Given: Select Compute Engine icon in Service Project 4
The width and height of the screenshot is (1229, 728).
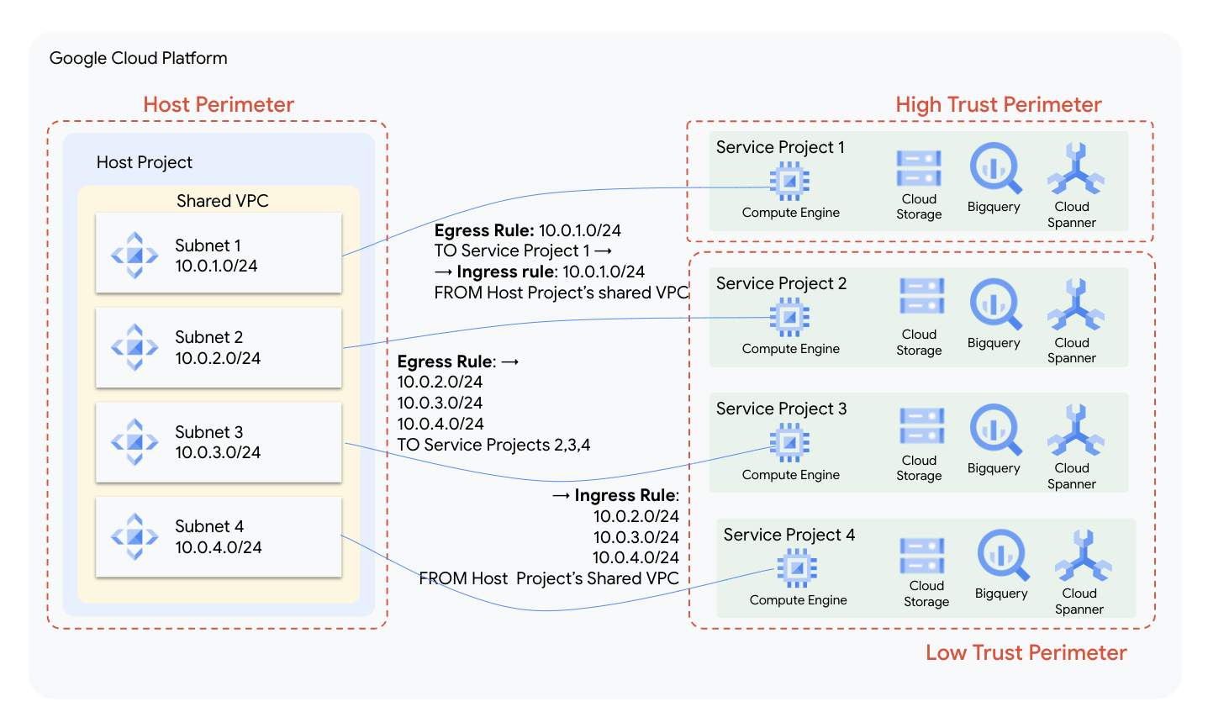Looking at the screenshot, I should click(x=797, y=568).
